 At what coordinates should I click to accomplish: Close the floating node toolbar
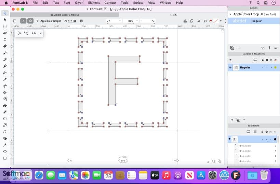[41, 33]
